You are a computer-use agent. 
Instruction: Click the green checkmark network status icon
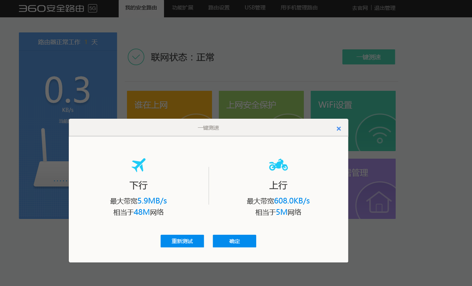(x=136, y=57)
